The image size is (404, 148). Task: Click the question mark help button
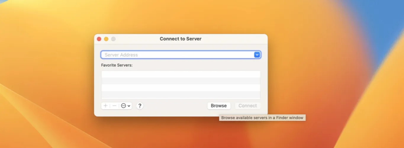coord(140,106)
